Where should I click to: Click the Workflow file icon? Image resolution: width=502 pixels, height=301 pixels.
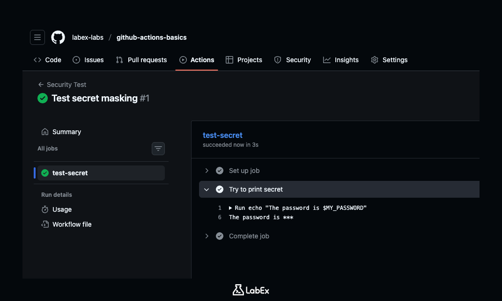45,224
